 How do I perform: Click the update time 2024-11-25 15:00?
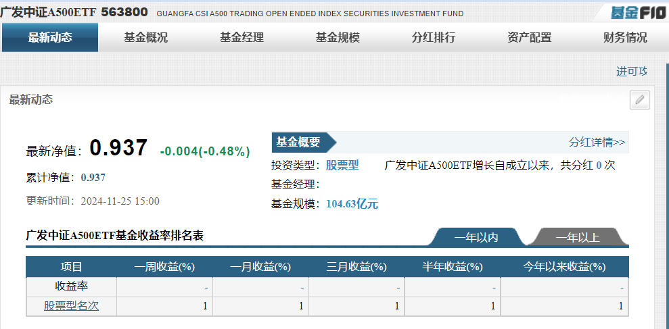pyautogui.click(x=120, y=201)
